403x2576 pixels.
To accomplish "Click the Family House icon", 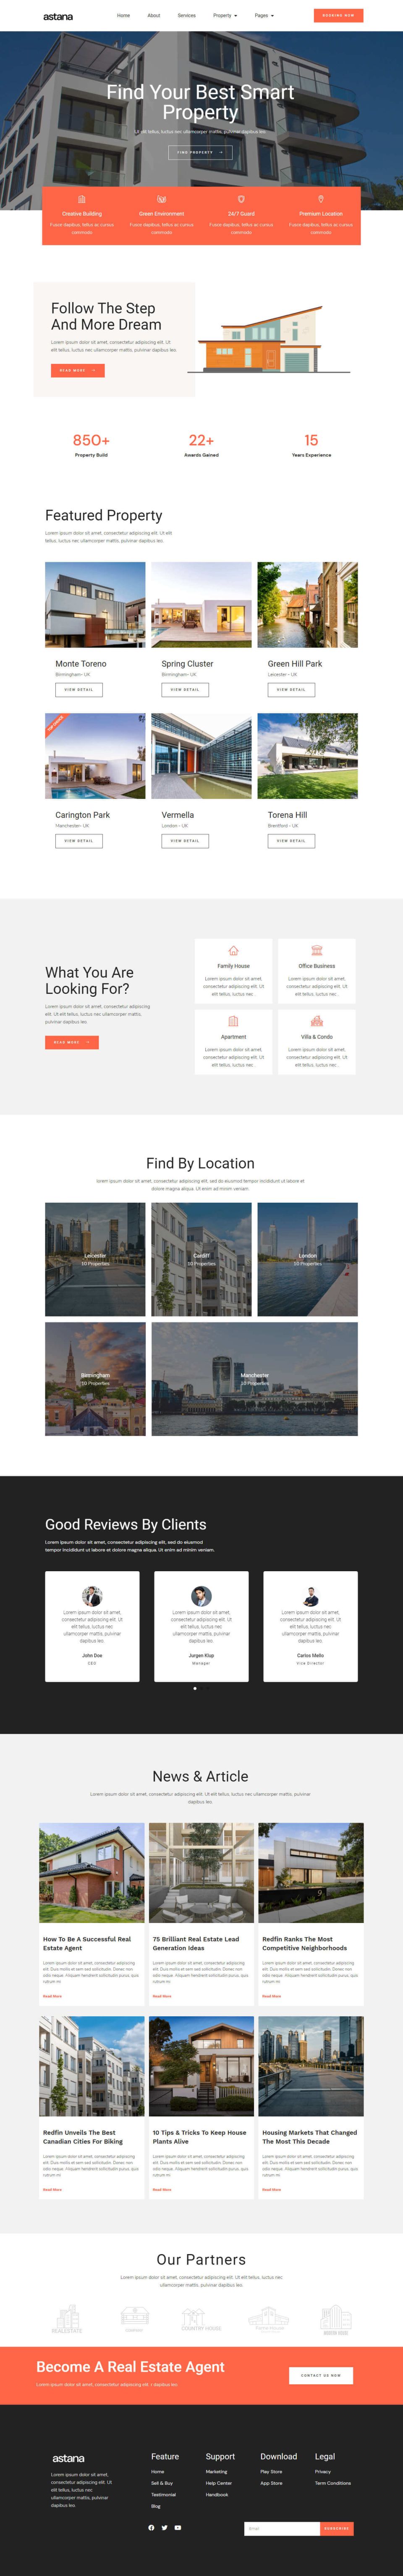I will click(233, 951).
